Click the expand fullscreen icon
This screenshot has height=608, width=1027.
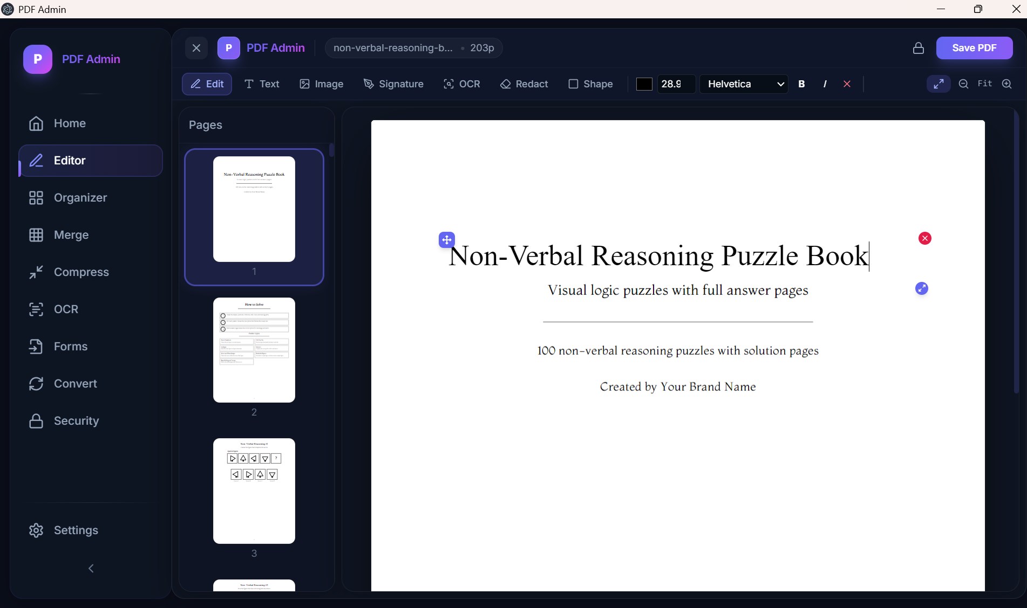938,84
